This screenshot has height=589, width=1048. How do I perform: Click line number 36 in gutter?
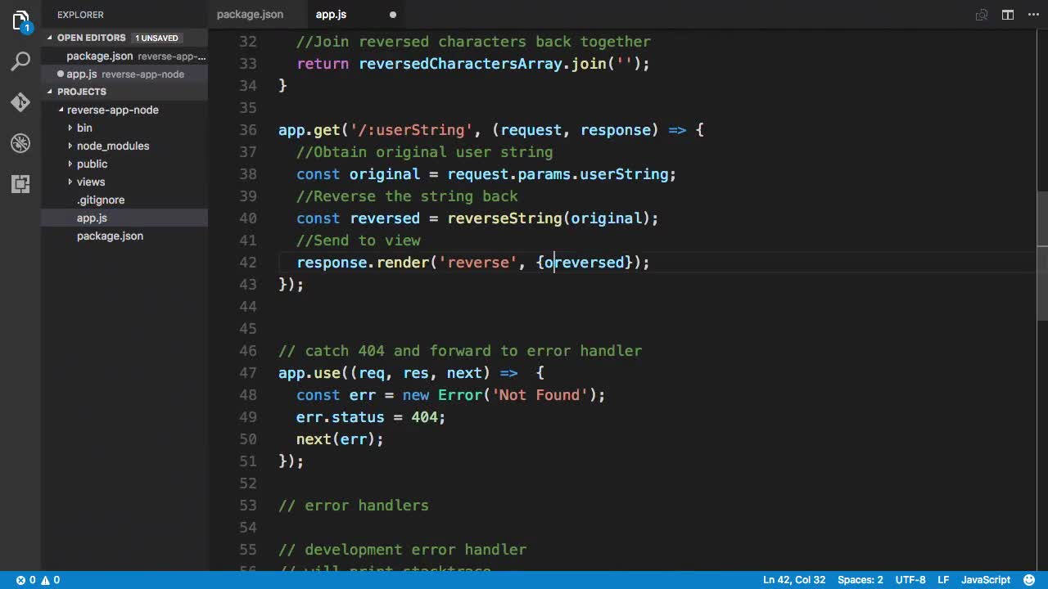point(247,130)
